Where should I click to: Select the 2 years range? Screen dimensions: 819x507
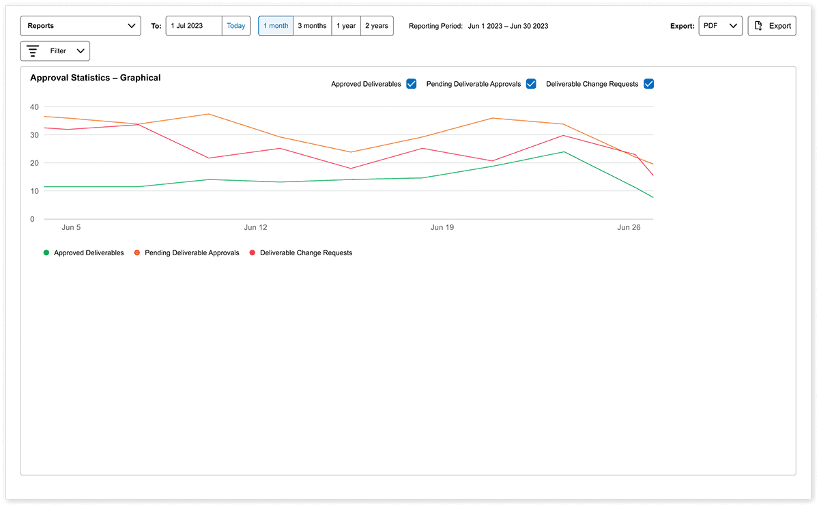pyautogui.click(x=377, y=25)
